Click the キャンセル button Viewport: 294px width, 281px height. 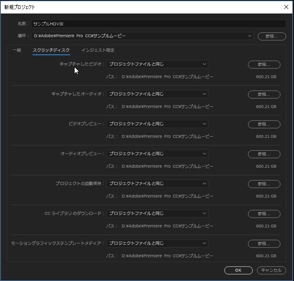271,270
